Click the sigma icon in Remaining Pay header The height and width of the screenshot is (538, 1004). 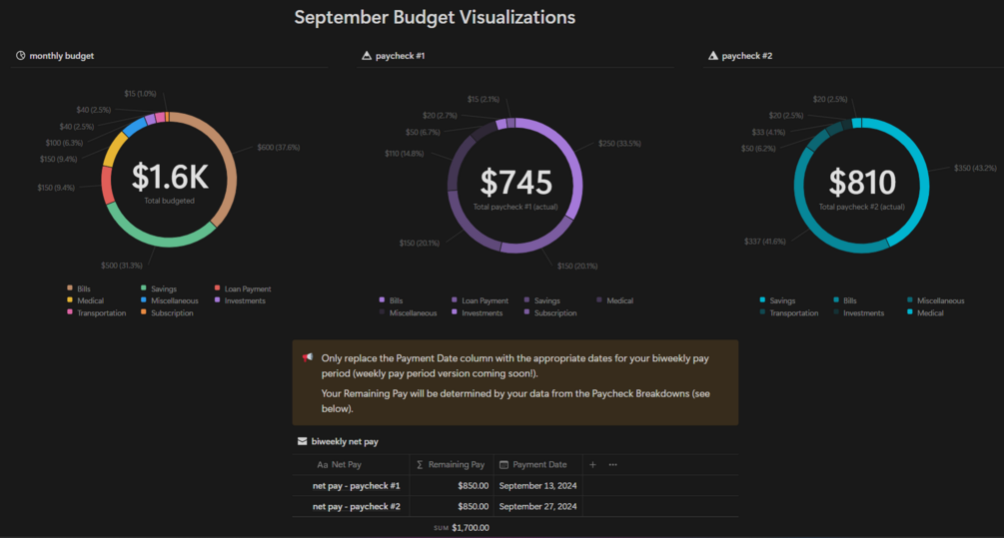point(420,465)
